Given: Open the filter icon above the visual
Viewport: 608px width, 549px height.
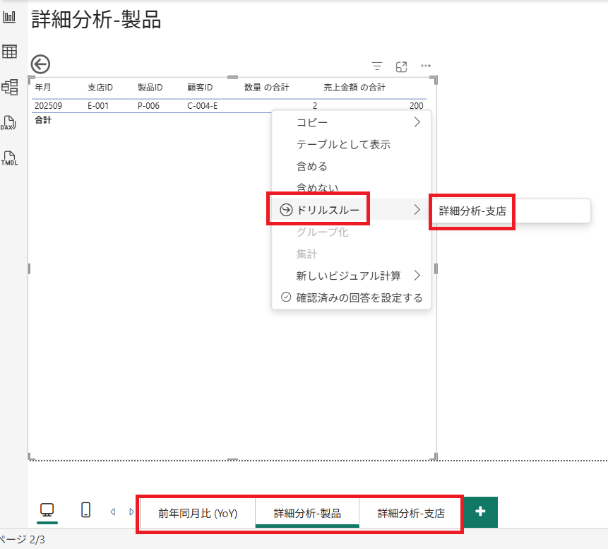Looking at the screenshot, I should pos(376,66).
